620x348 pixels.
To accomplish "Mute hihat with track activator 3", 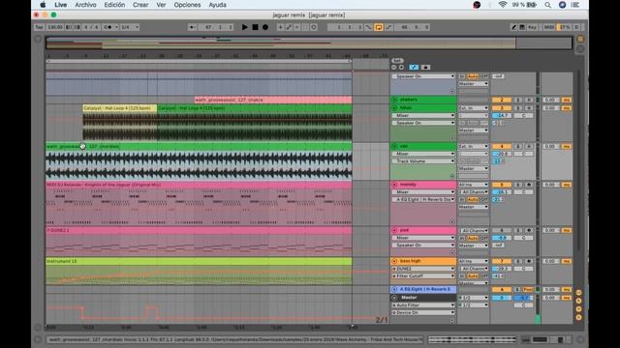I will [x=502, y=107].
